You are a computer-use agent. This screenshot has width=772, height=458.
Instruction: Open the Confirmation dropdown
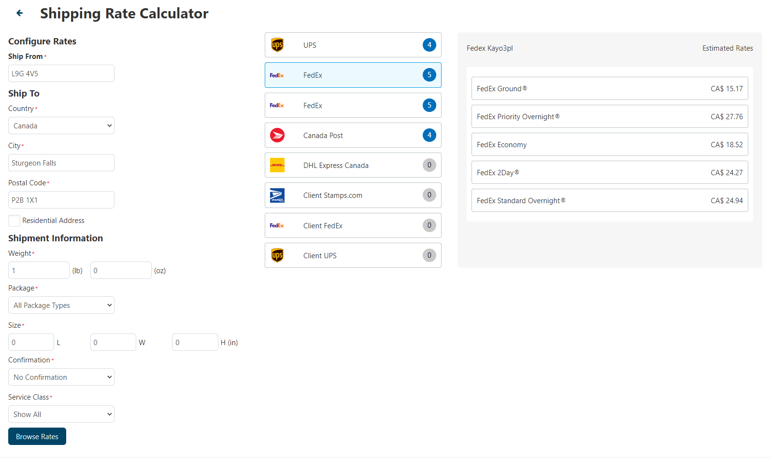[x=61, y=377]
